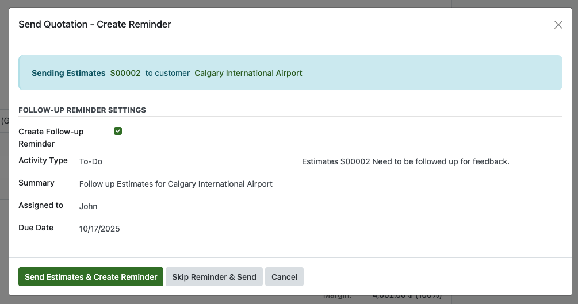This screenshot has height=304, width=578.
Task: Close the Send Quotation dialog
Action: click(558, 25)
